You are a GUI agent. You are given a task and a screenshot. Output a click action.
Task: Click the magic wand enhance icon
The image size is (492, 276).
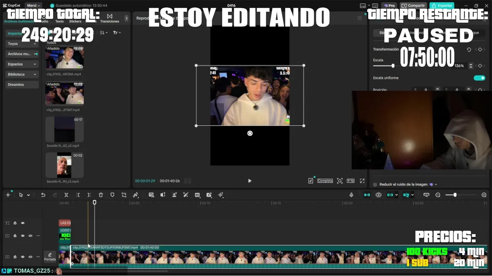[186, 195]
